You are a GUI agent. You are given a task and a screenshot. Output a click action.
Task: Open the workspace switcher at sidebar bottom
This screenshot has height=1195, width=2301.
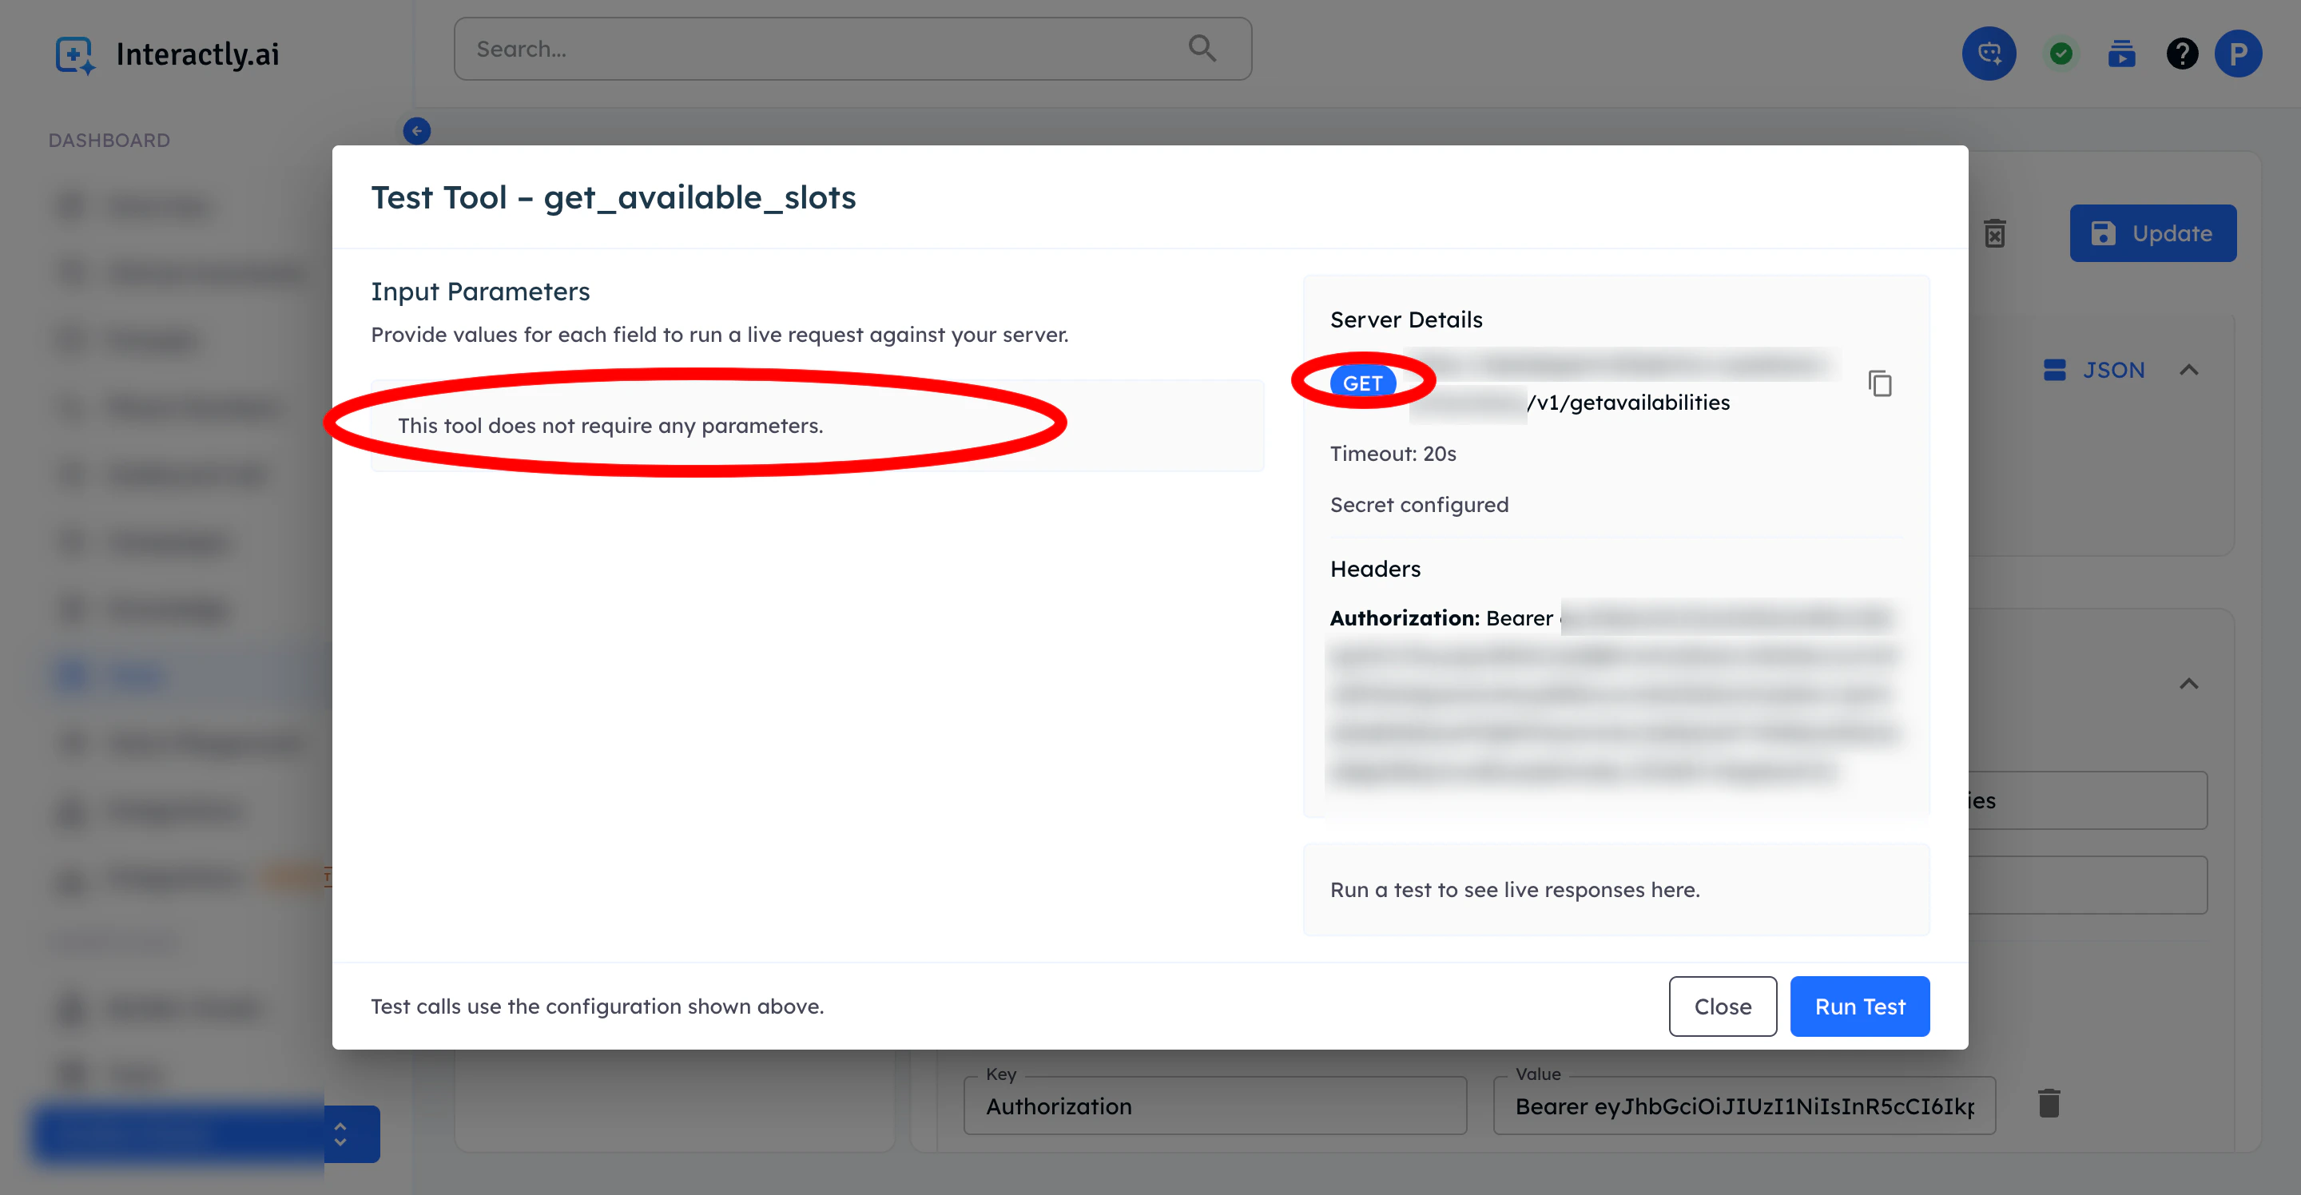[x=340, y=1134]
